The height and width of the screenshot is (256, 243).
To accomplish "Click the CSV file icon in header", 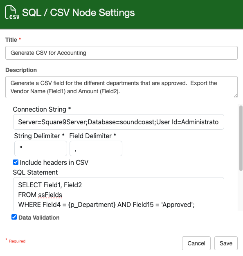I will pyautogui.click(x=12, y=12).
